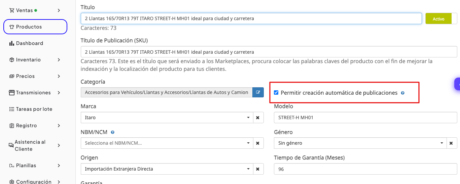Expand the Configuración menu chevron

coord(59,182)
